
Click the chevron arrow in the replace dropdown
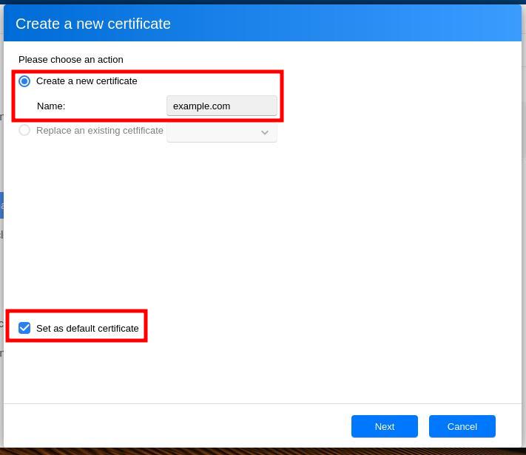(264, 133)
